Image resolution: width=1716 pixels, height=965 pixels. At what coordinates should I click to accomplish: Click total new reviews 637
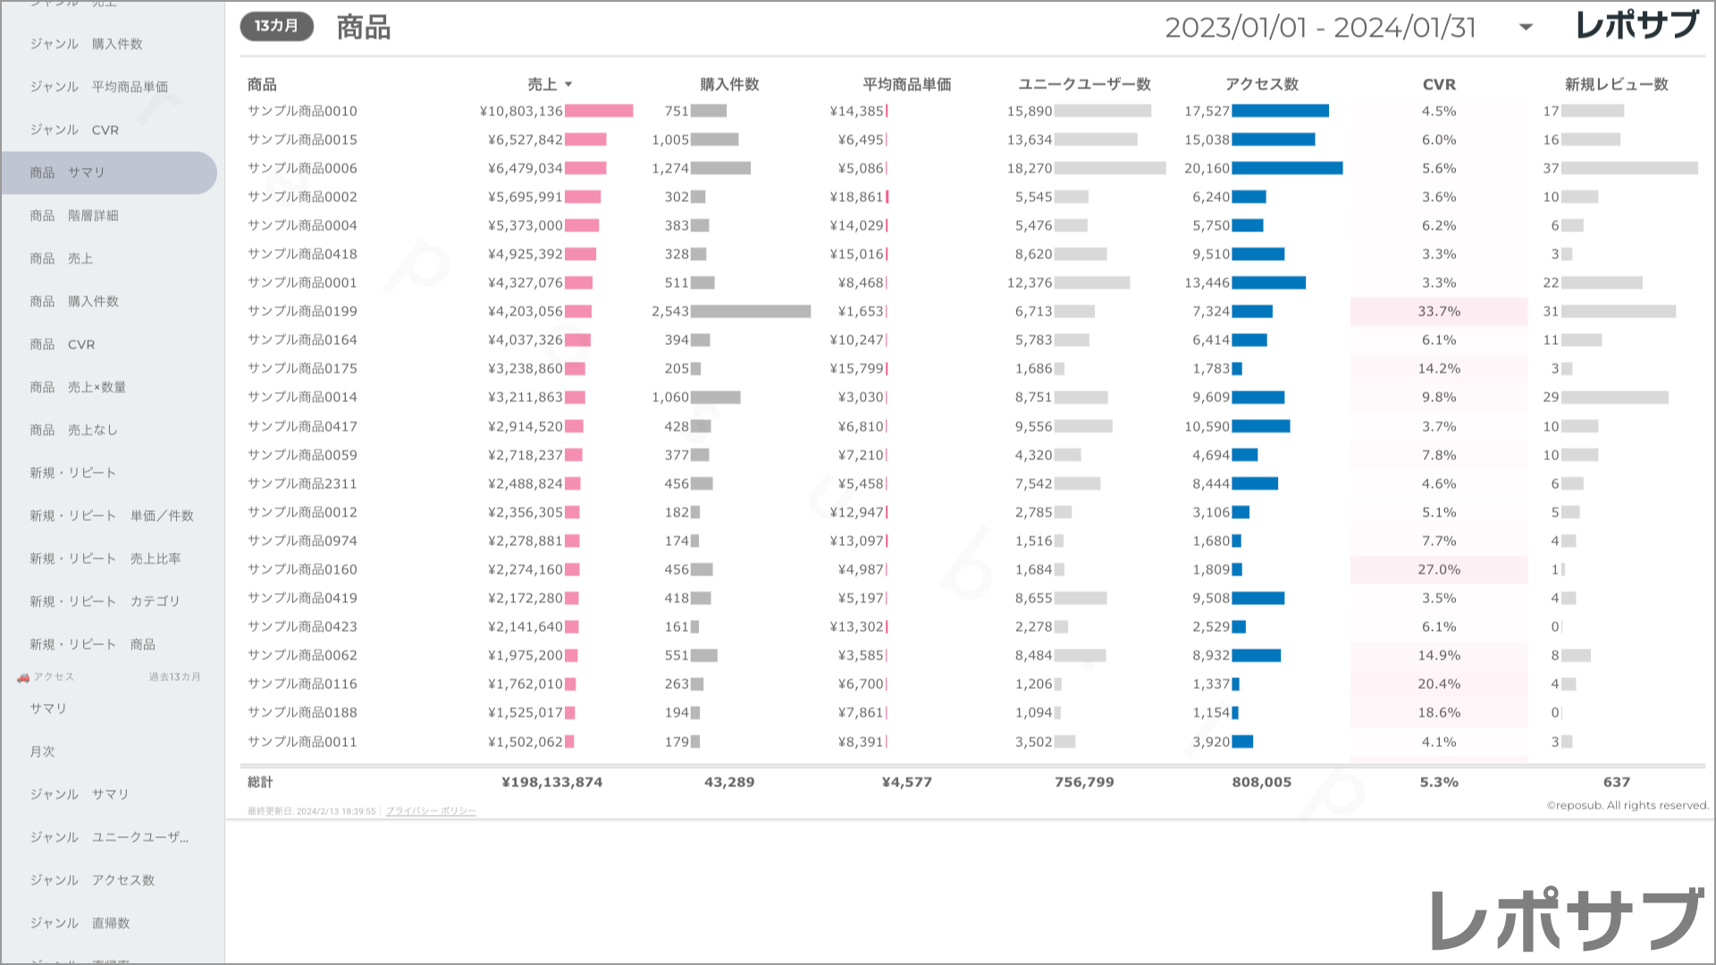pyautogui.click(x=1617, y=783)
